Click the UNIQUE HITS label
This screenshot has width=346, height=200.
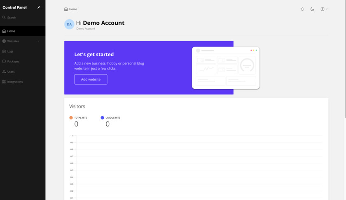tap(113, 118)
